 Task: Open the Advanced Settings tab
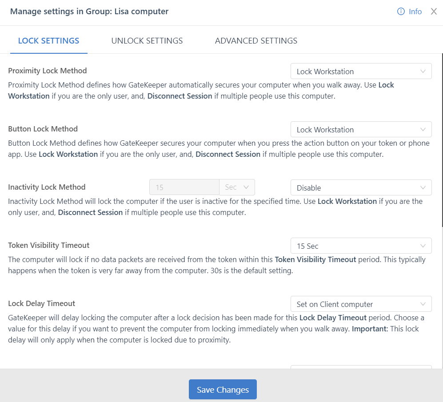click(x=256, y=40)
